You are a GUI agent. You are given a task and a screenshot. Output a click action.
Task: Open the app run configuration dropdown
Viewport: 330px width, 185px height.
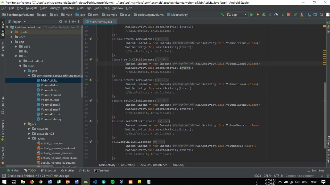237,15
